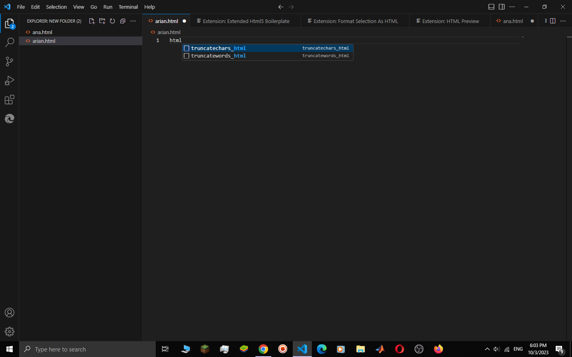This screenshot has width=572, height=357.
Task: Toggle the sidebar layout button in title bar
Action: (502, 7)
